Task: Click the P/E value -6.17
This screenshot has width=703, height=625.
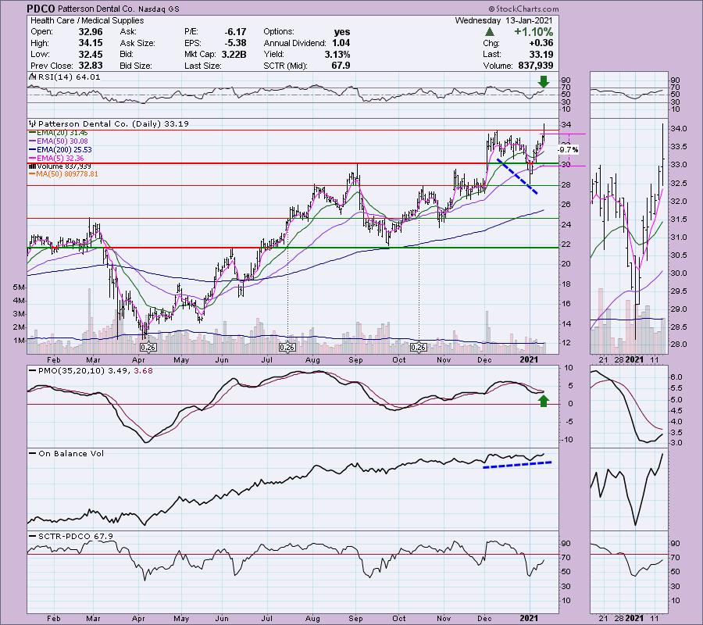Action: [x=235, y=32]
